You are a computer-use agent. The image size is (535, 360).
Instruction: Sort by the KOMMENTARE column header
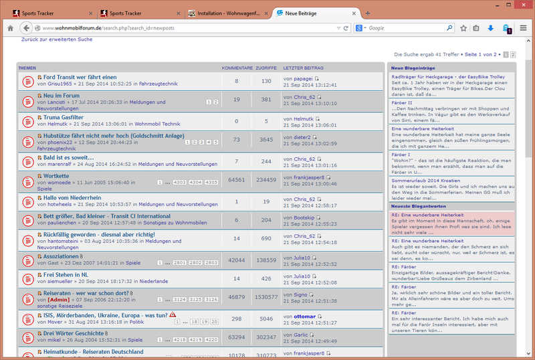click(x=237, y=68)
